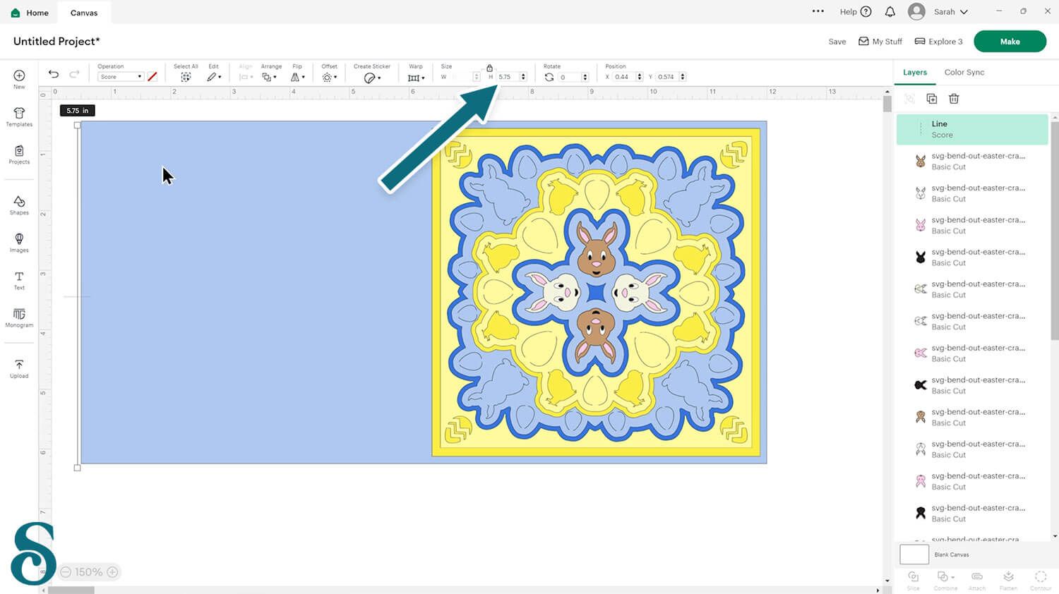Expand the Offset dropdown
The width and height of the screenshot is (1059, 594).
330,77
